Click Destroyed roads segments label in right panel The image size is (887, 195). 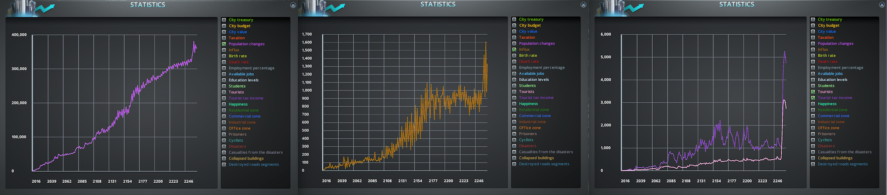843,164
